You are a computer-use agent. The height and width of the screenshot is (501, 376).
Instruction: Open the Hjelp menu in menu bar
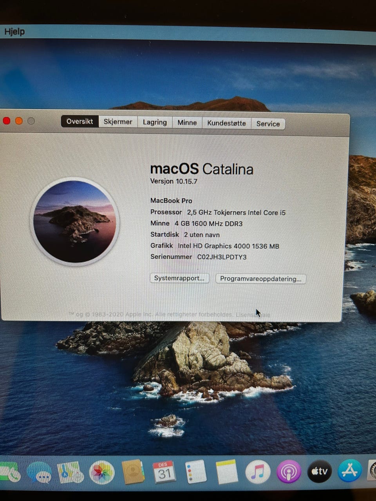[x=14, y=31]
